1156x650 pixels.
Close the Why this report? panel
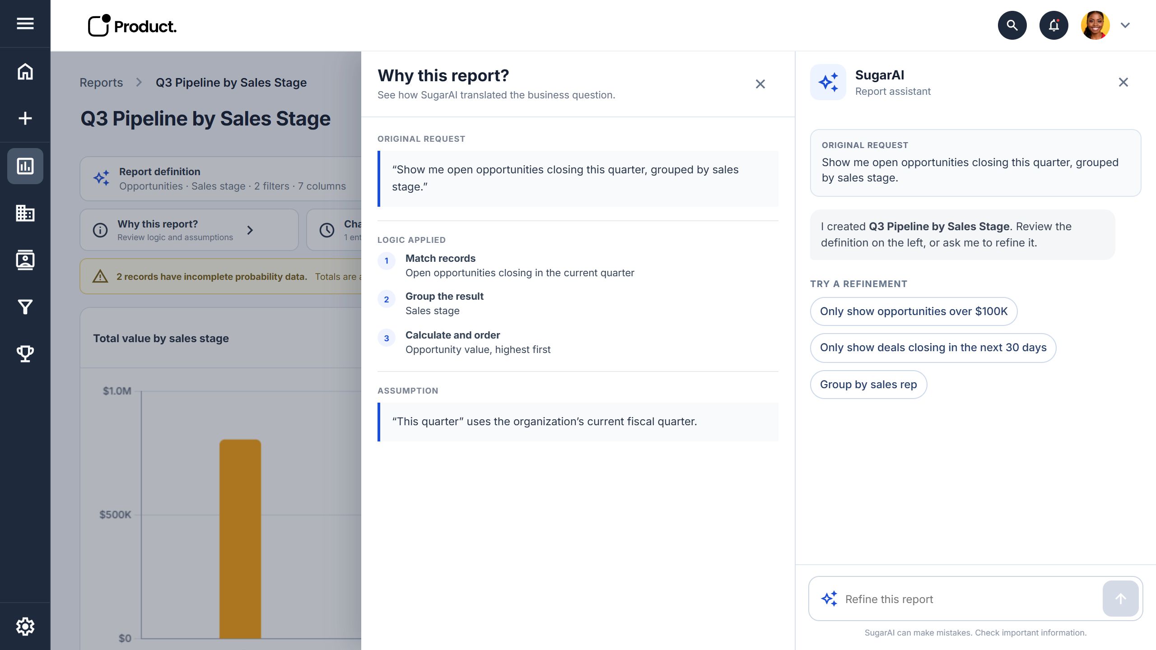(x=760, y=84)
